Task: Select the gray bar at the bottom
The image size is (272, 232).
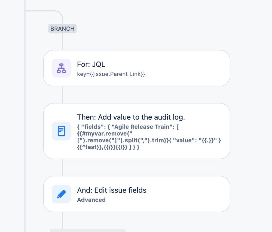Action: [x=88, y=230]
